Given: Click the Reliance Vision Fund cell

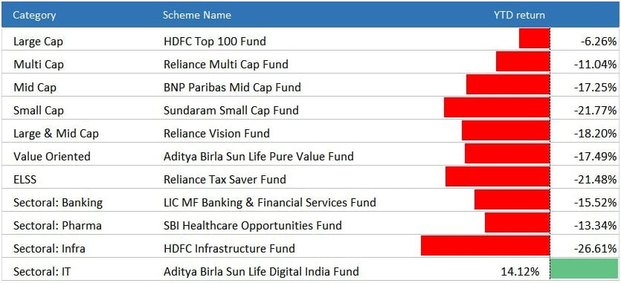Looking at the screenshot, I should [x=216, y=133].
